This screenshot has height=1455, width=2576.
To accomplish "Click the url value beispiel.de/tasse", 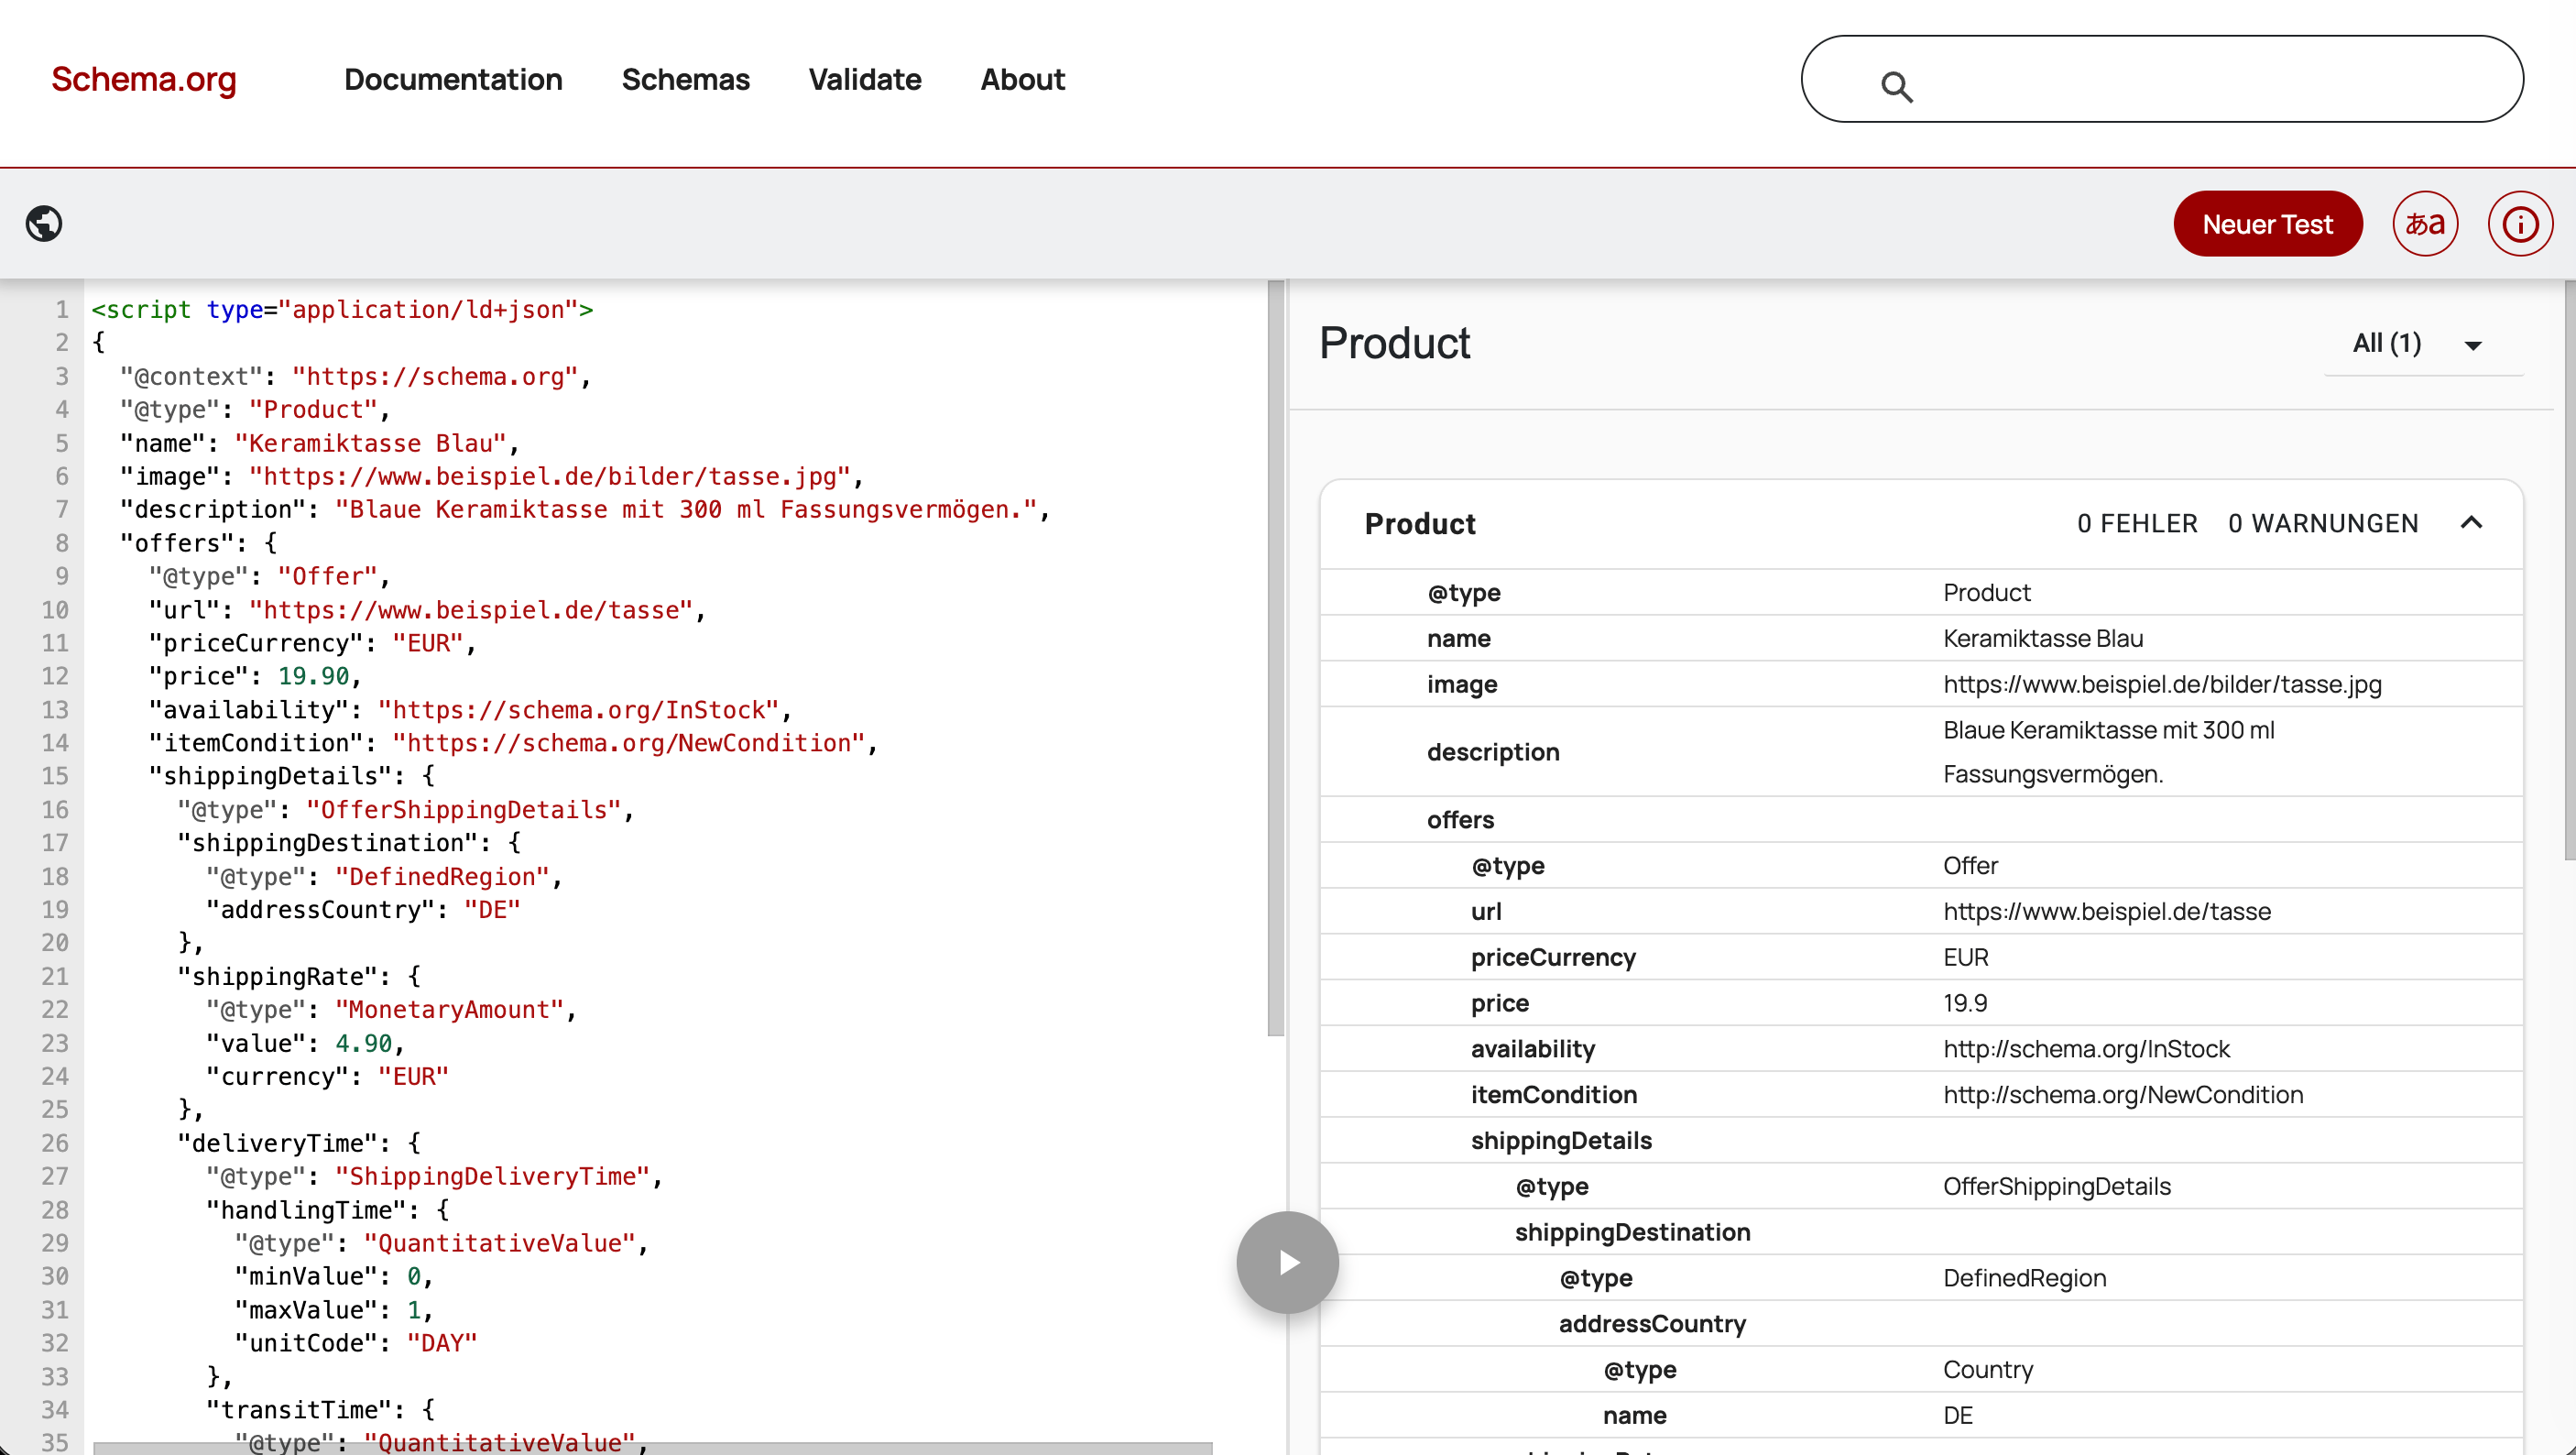I will point(2106,911).
